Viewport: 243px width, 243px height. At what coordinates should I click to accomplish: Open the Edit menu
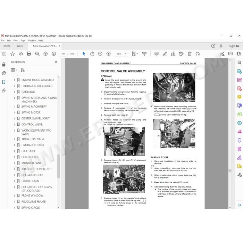[9, 41]
